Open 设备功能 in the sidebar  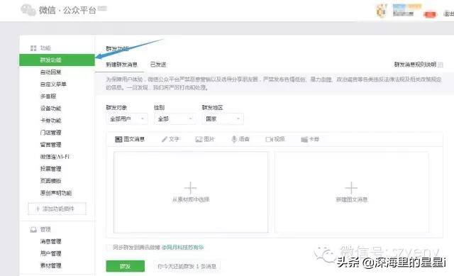(50, 109)
